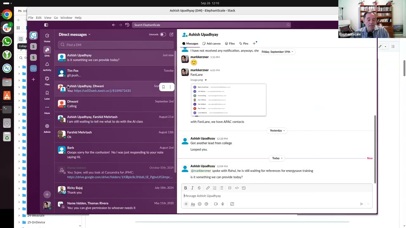Screen dimensions: 406x228
Task: Open Admin gear in Slack sidebar
Action: pos(47,128)
